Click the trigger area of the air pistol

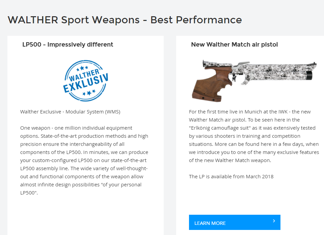click(235, 77)
